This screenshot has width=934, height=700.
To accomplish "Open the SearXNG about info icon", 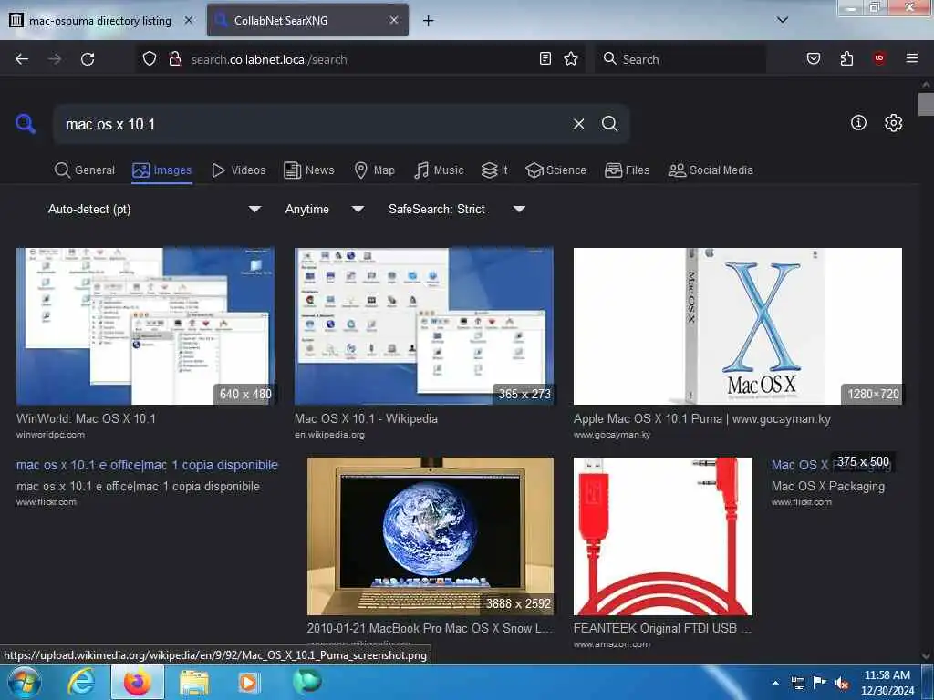I will [858, 123].
